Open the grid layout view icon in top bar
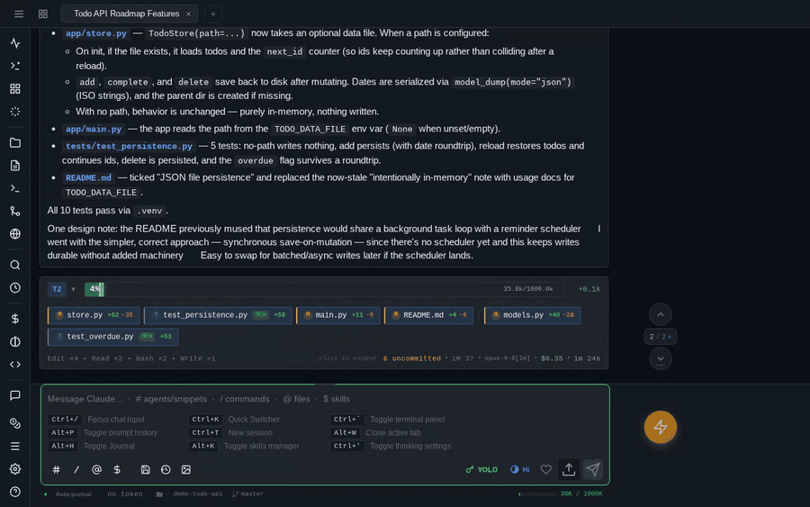The height and width of the screenshot is (507, 810). click(x=43, y=14)
